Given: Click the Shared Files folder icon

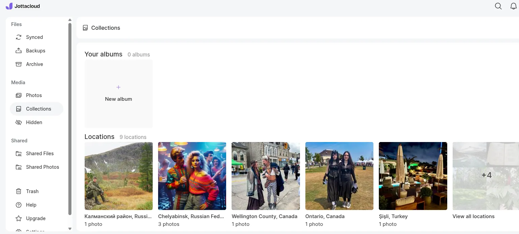Looking at the screenshot, I should click(19, 154).
